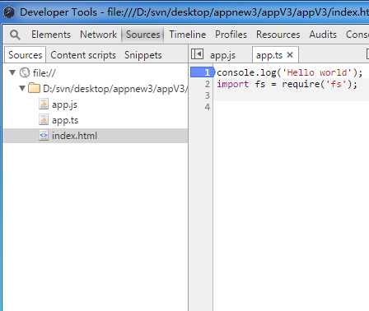This screenshot has width=369, height=311.
Task: Click the file:// label in navigator
Action: [x=44, y=73]
